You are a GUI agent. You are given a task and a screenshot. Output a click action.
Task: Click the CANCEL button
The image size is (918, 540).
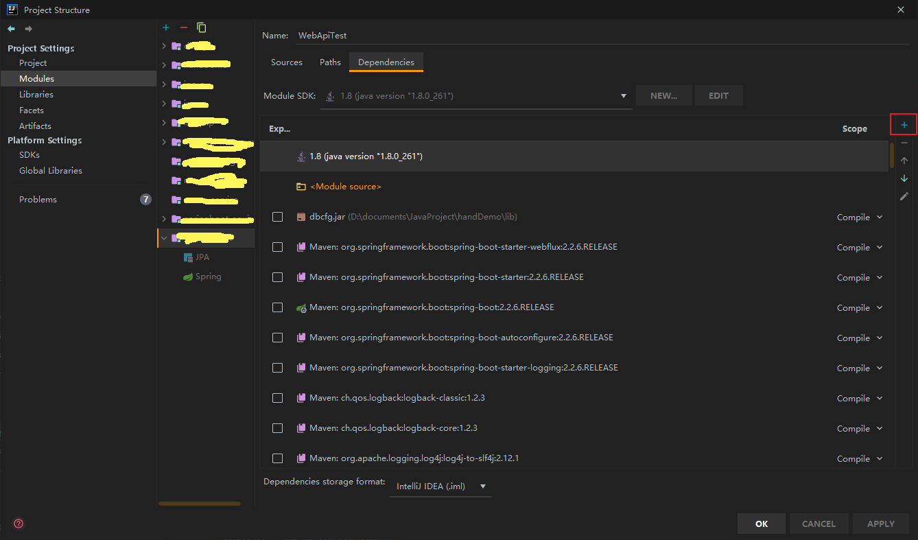coord(819,524)
